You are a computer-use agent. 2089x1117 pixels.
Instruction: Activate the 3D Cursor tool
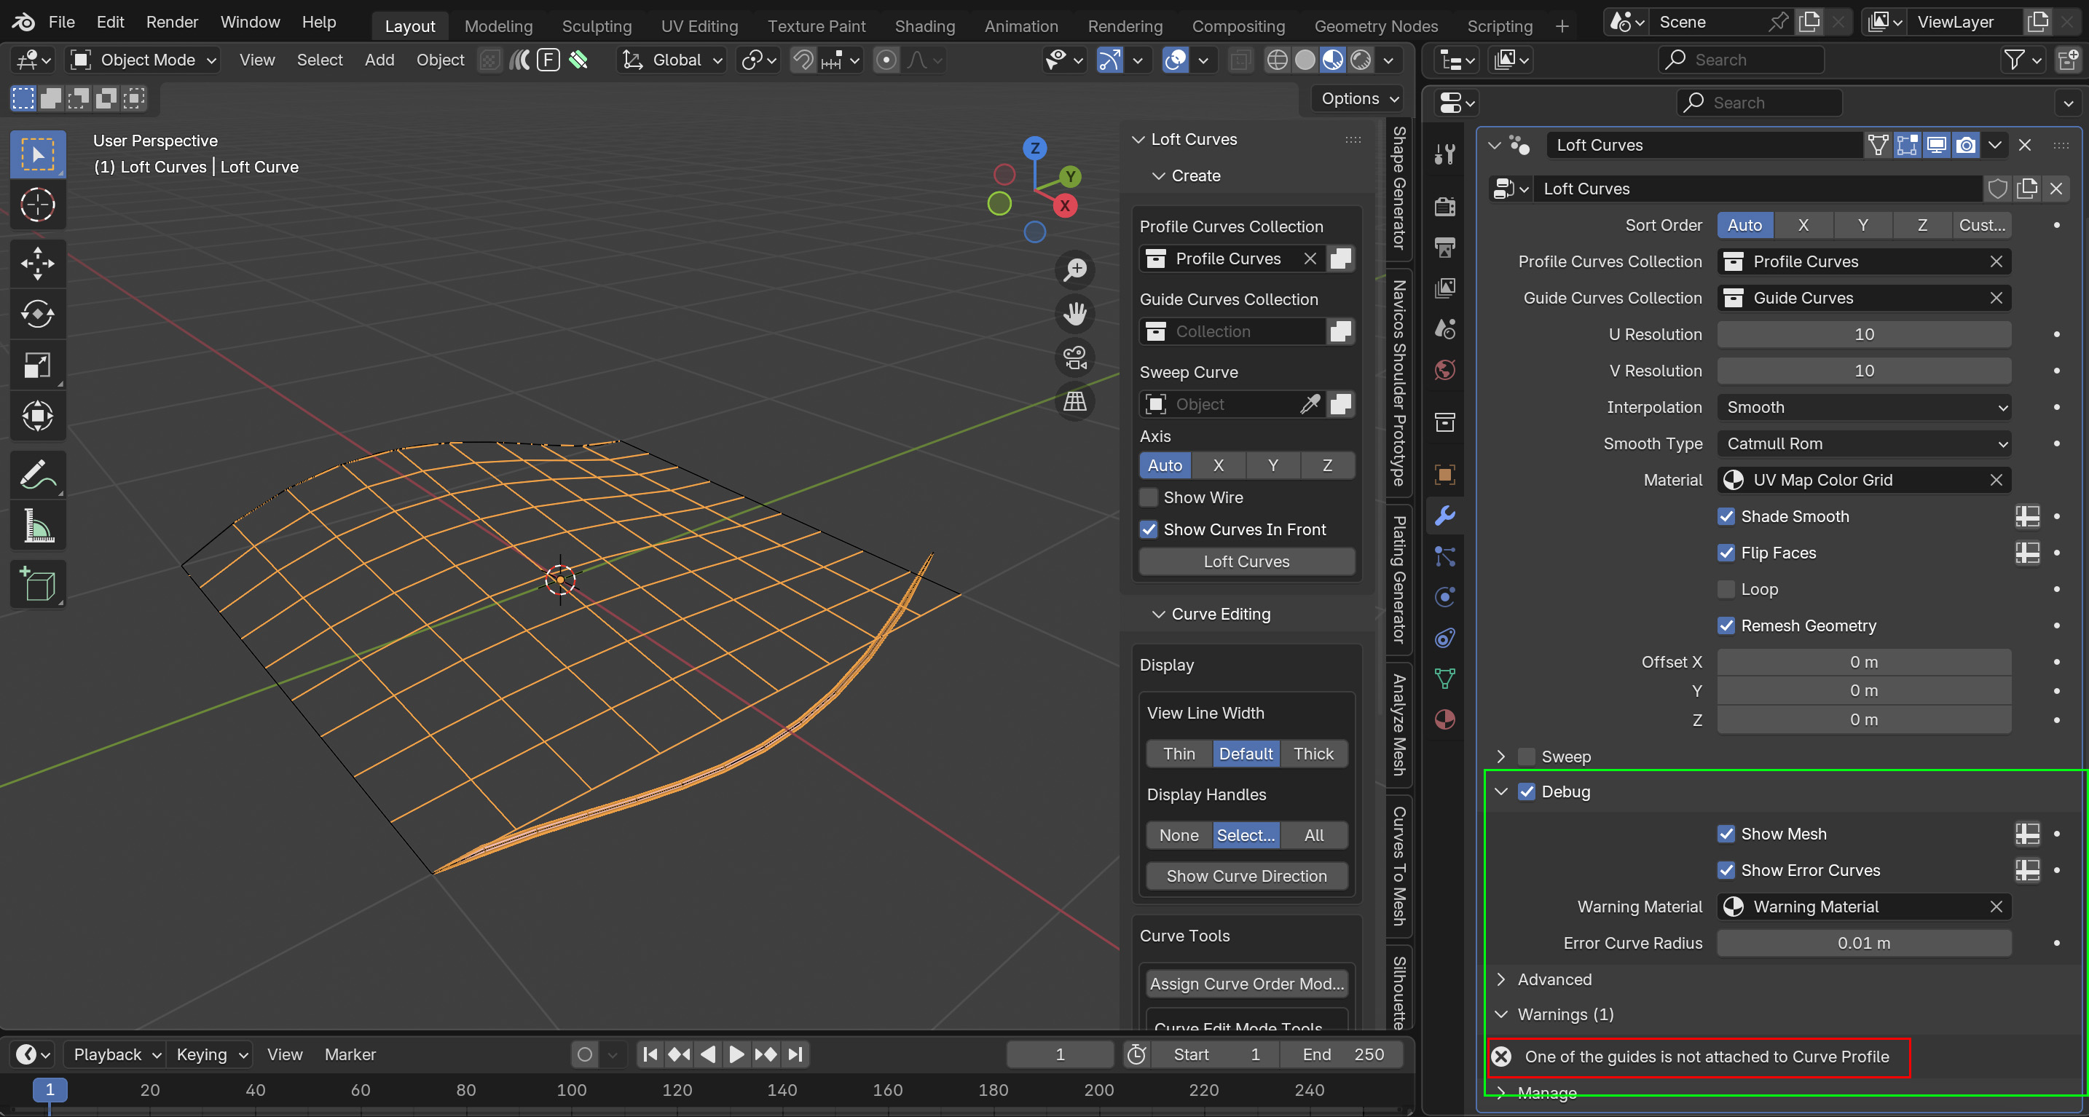tap(37, 205)
